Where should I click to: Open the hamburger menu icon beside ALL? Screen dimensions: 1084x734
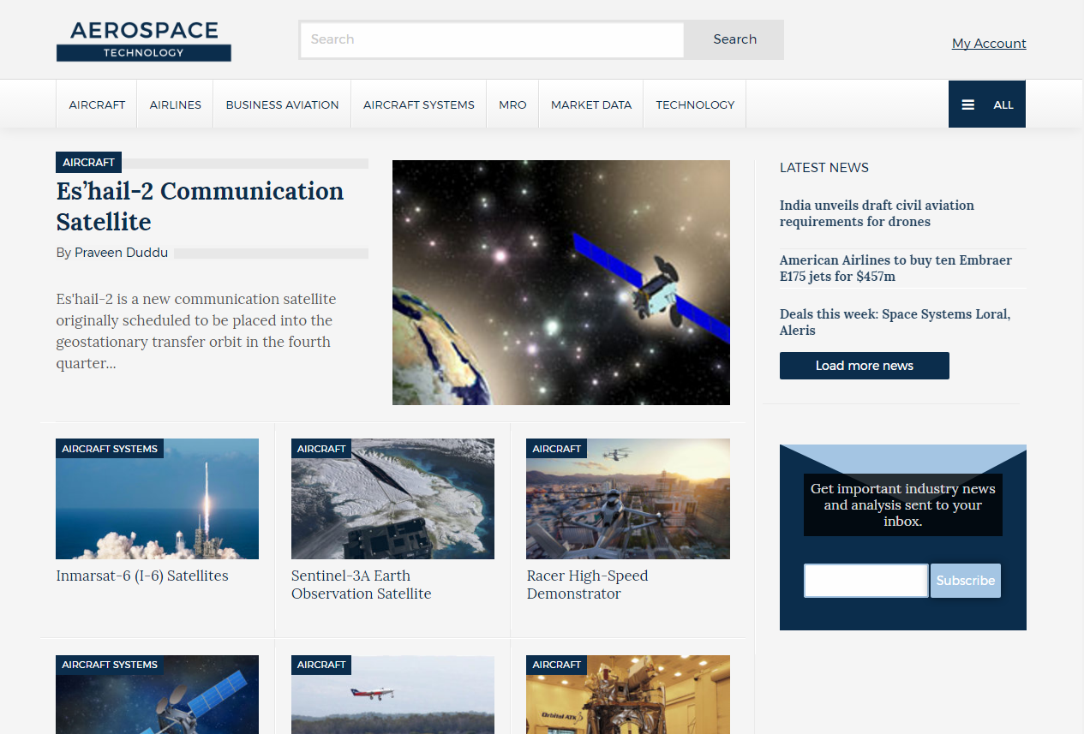[x=967, y=104]
